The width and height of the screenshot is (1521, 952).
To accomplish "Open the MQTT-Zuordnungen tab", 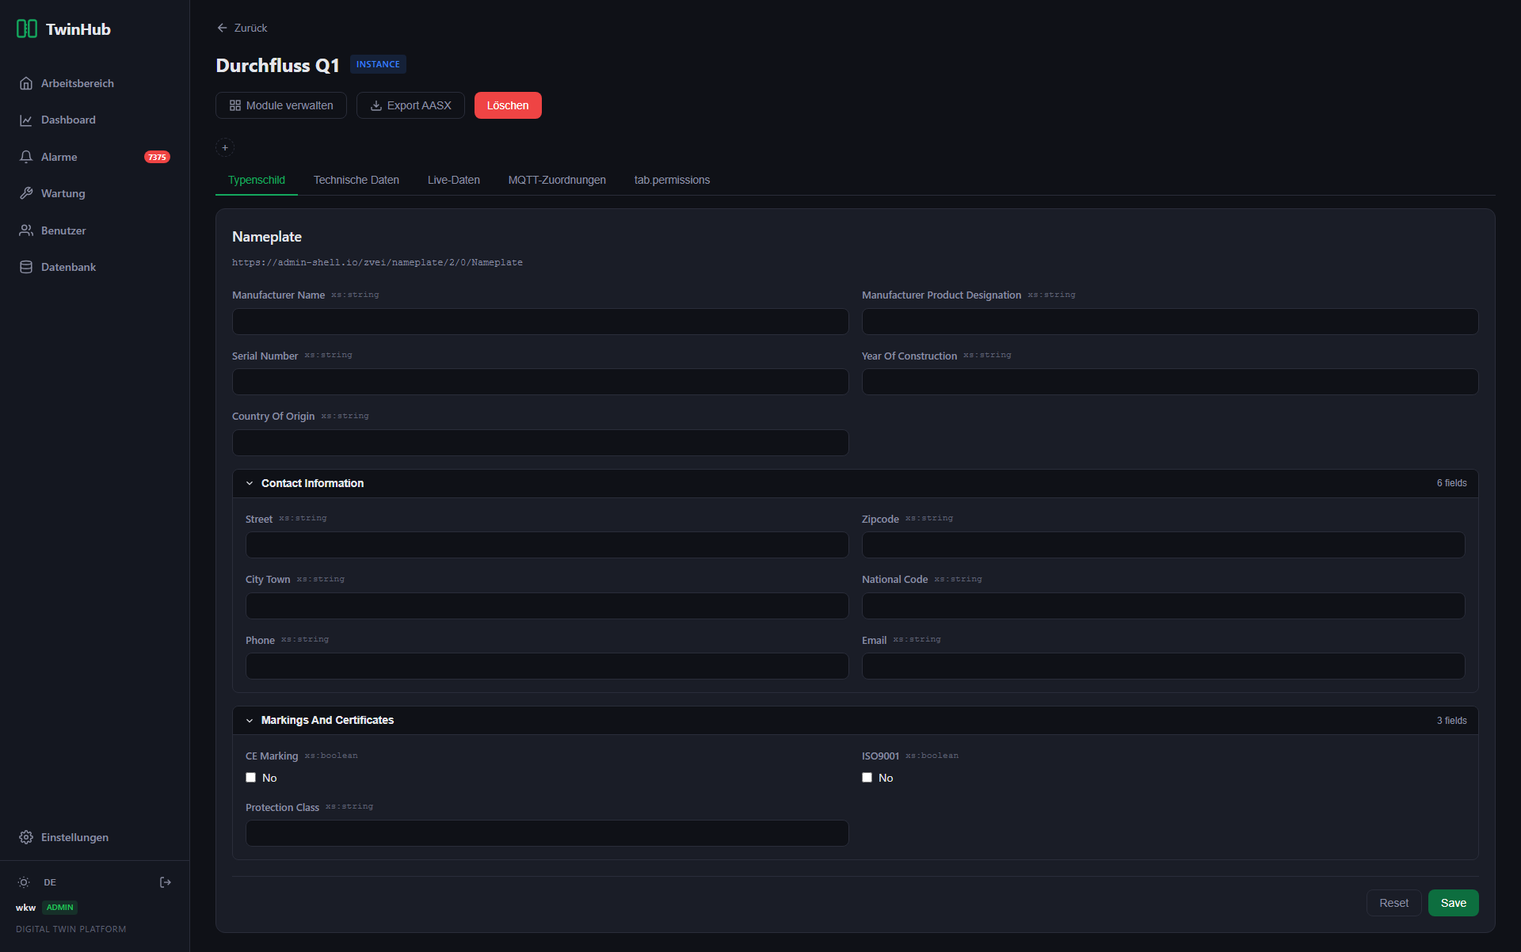I will coord(557,180).
